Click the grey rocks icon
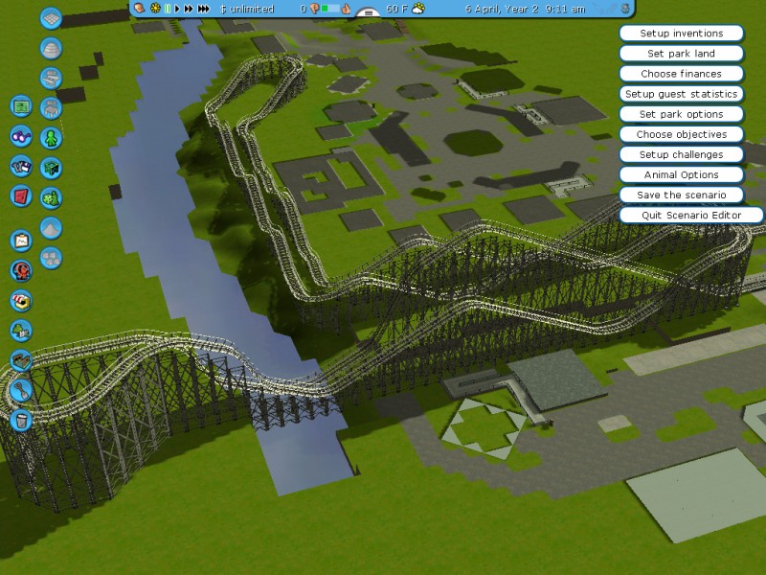Screen dimensions: 766x575 (51, 258)
